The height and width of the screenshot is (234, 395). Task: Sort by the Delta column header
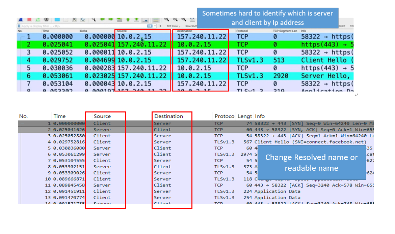tap(84, 31)
